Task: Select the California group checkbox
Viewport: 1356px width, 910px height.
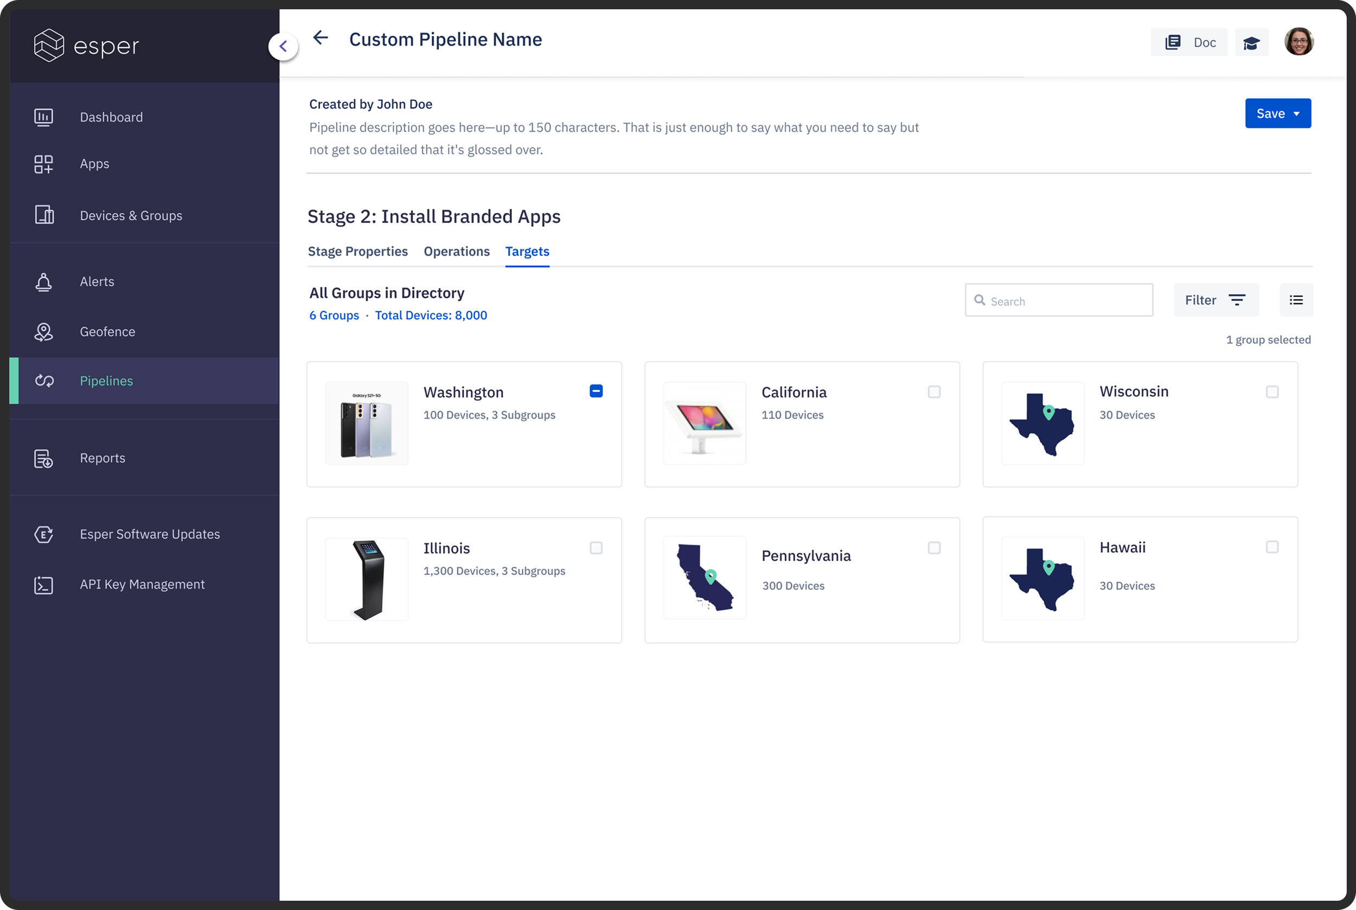Action: click(933, 392)
